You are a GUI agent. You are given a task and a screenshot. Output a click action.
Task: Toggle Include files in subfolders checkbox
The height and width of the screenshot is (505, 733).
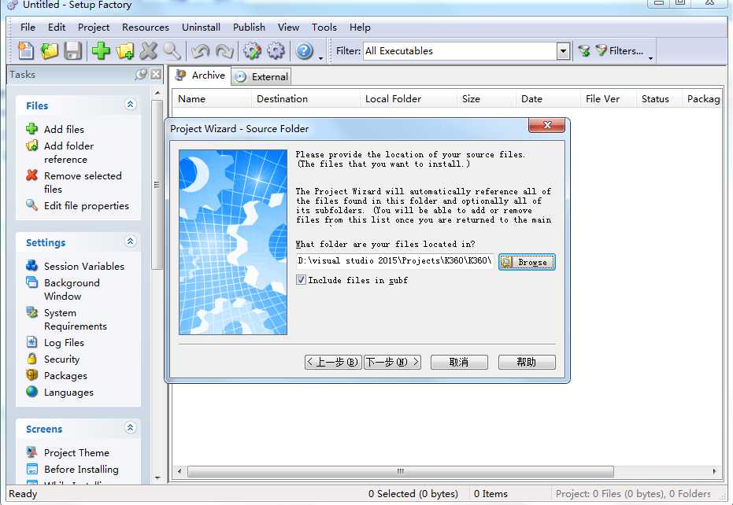pyautogui.click(x=301, y=279)
